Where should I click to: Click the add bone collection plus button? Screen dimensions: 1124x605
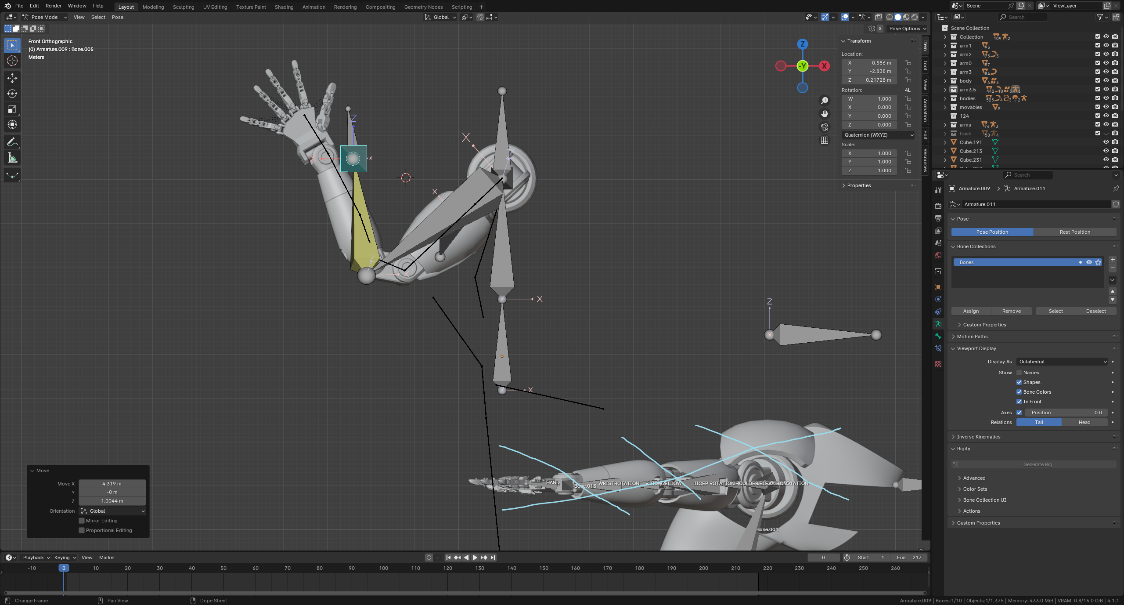pyautogui.click(x=1113, y=260)
